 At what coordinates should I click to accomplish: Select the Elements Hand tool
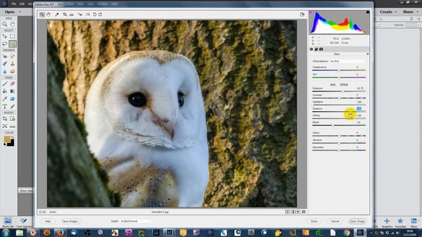coord(13,24)
